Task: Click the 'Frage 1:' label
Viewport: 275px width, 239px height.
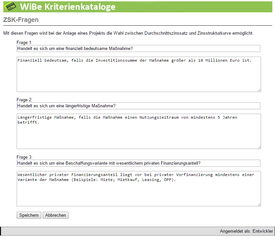Action: coord(24,43)
